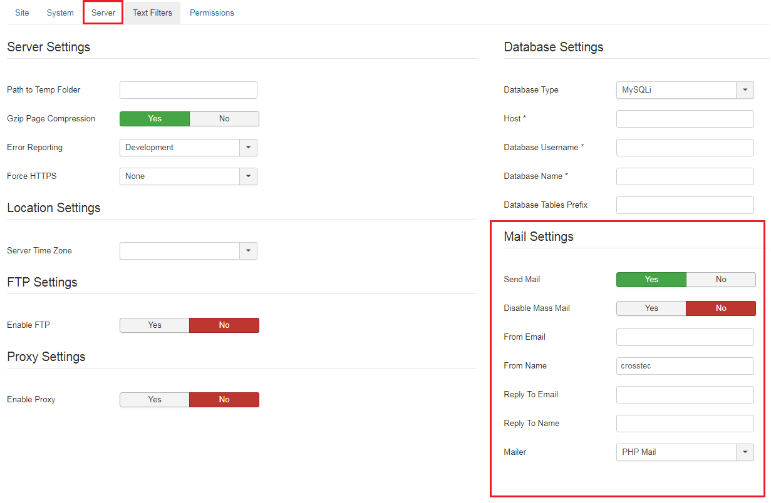Viewport: 771px width, 503px height.
Task: Go to the Permissions tab
Action: pyautogui.click(x=212, y=13)
